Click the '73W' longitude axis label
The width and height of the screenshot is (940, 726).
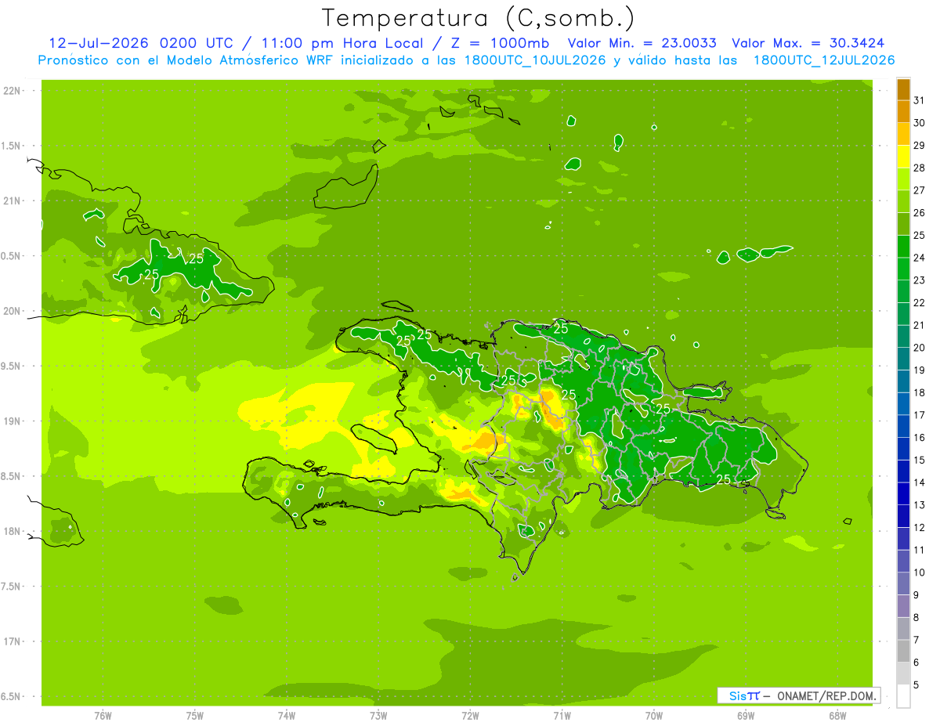coord(378,716)
